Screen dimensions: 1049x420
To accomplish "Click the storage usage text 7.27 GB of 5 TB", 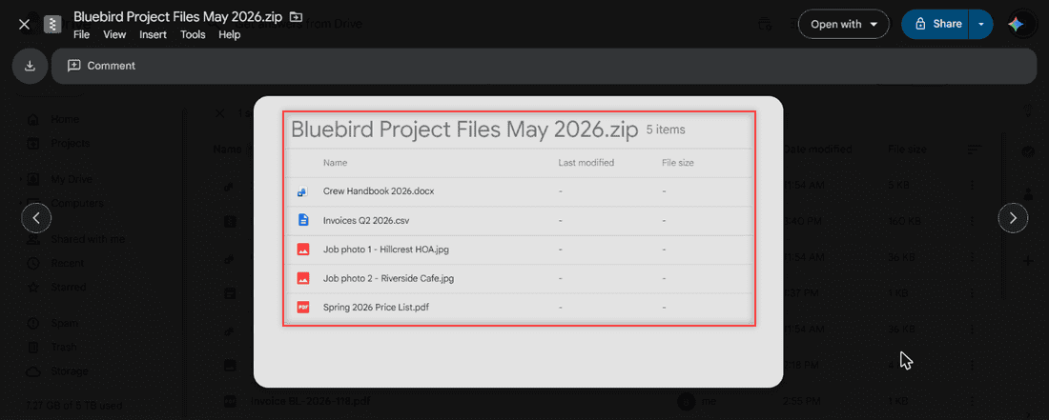I will click(73, 405).
